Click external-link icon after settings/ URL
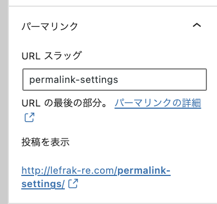The image size is (217, 204). point(73,183)
